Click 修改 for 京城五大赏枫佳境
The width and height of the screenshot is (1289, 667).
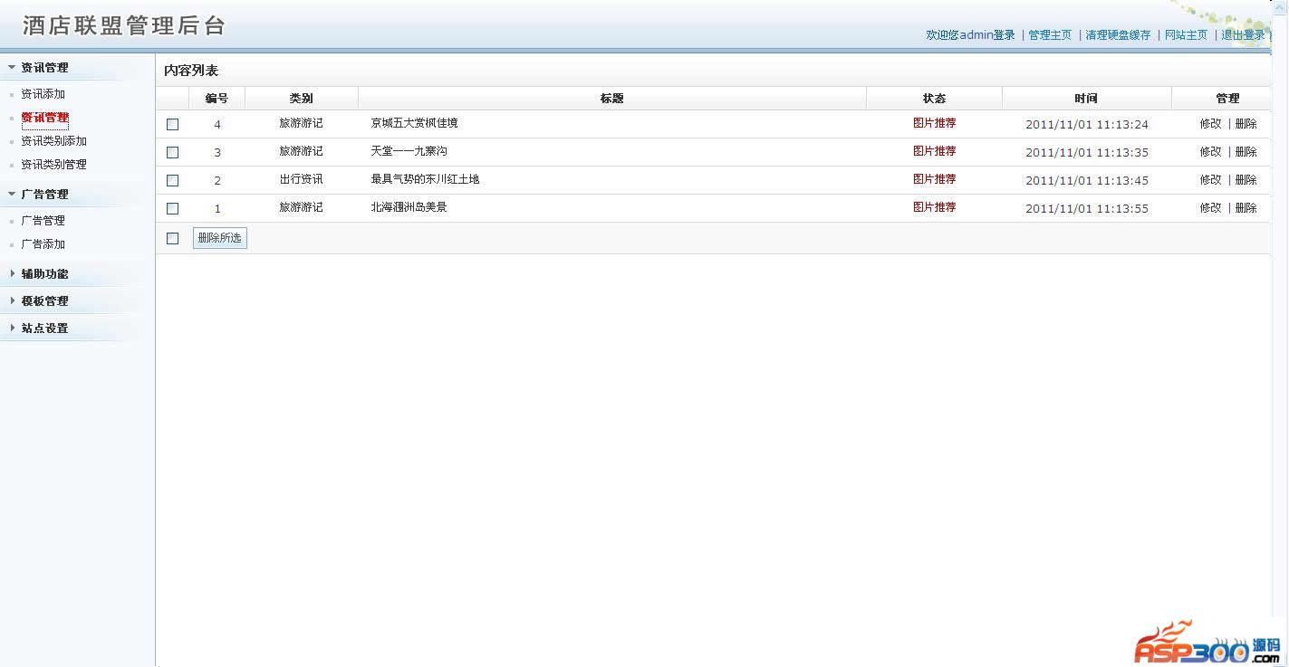(1210, 124)
